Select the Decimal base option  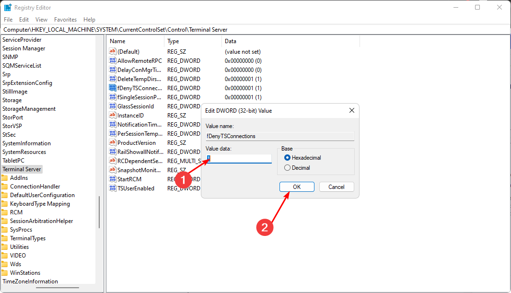click(x=287, y=168)
